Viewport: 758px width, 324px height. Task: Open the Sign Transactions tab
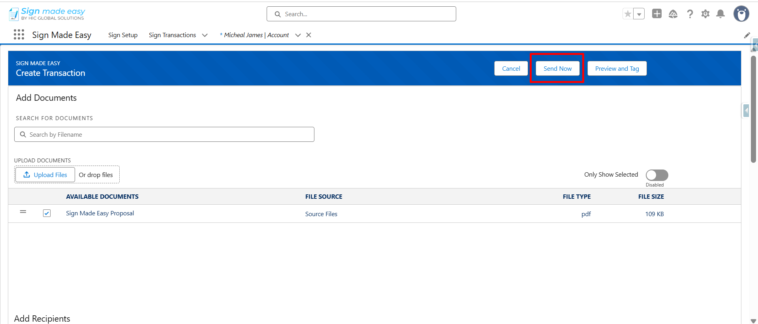tap(172, 35)
